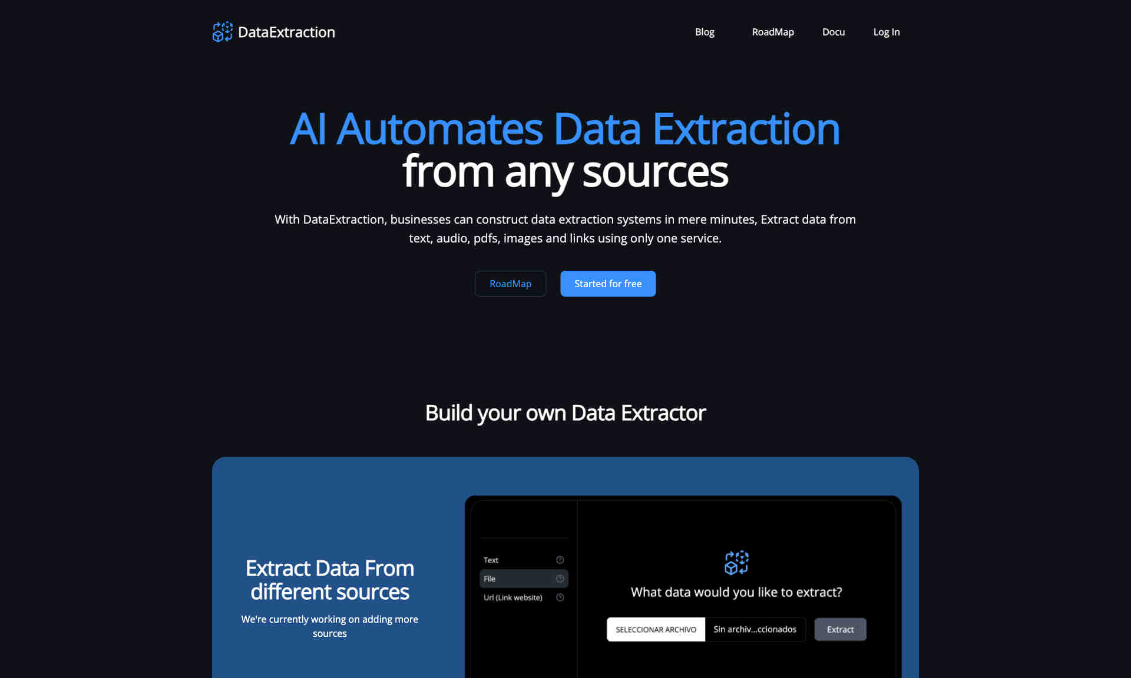Click the Text source option icon

click(x=561, y=559)
